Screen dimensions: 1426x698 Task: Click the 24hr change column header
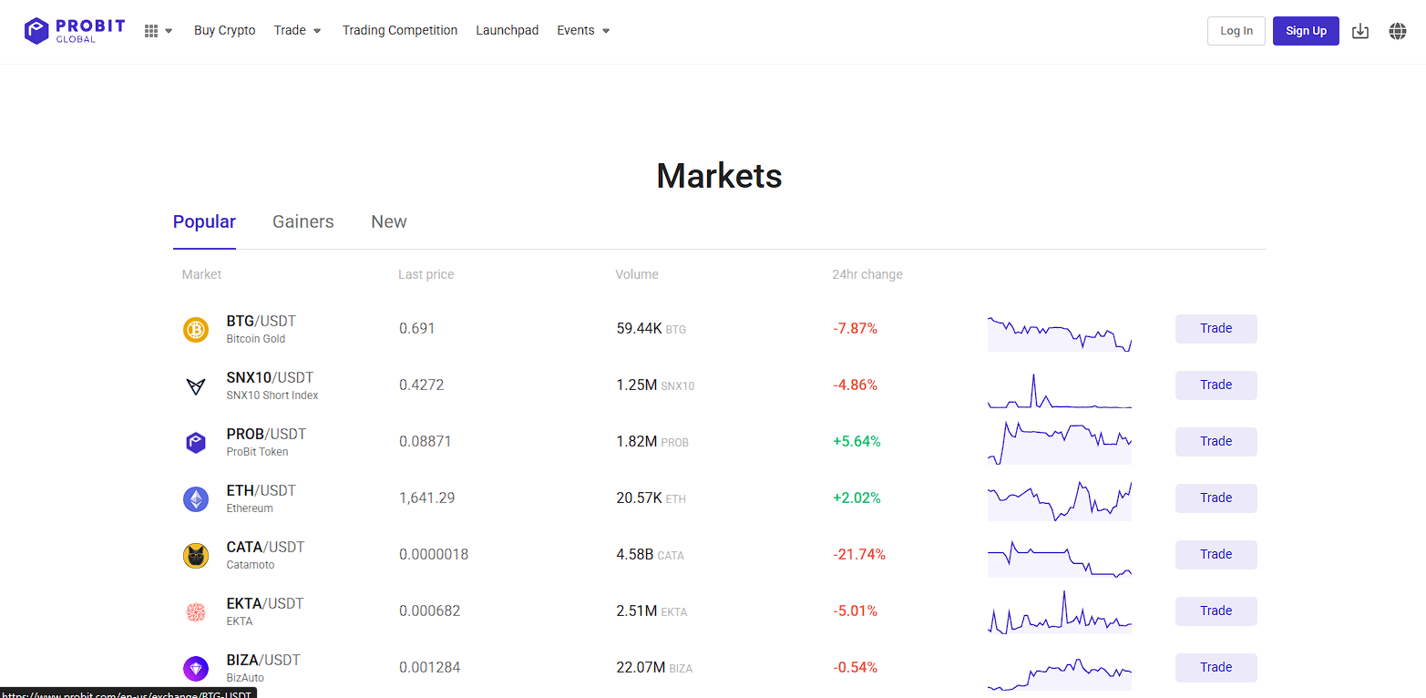[x=867, y=274]
